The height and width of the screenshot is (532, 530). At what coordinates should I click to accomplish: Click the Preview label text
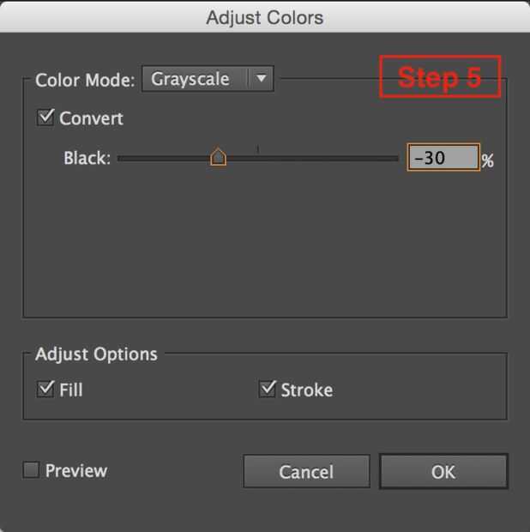(76, 470)
